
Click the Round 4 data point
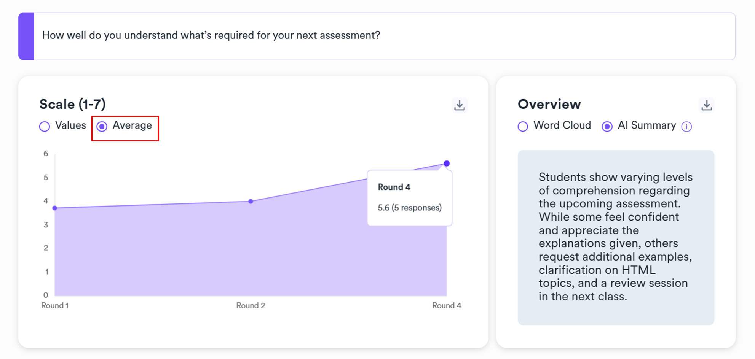[447, 164]
